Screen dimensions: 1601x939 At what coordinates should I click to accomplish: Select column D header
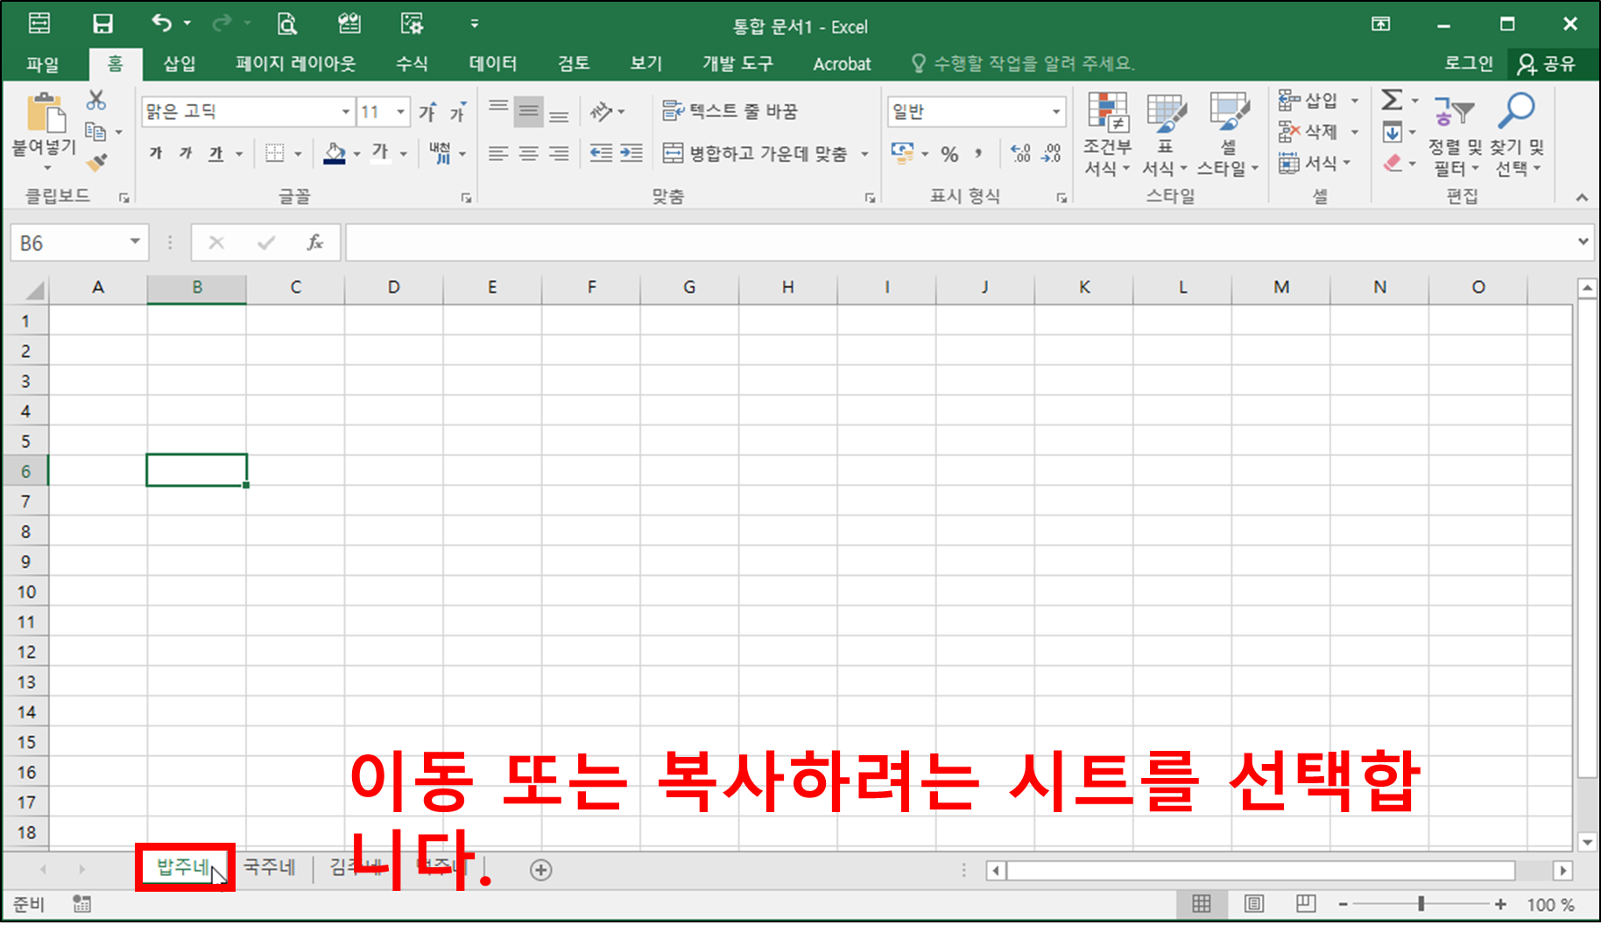(x=393, y=287)
